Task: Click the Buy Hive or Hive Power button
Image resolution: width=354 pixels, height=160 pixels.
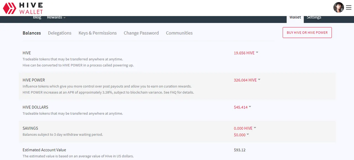Action: tap(307, 33)
